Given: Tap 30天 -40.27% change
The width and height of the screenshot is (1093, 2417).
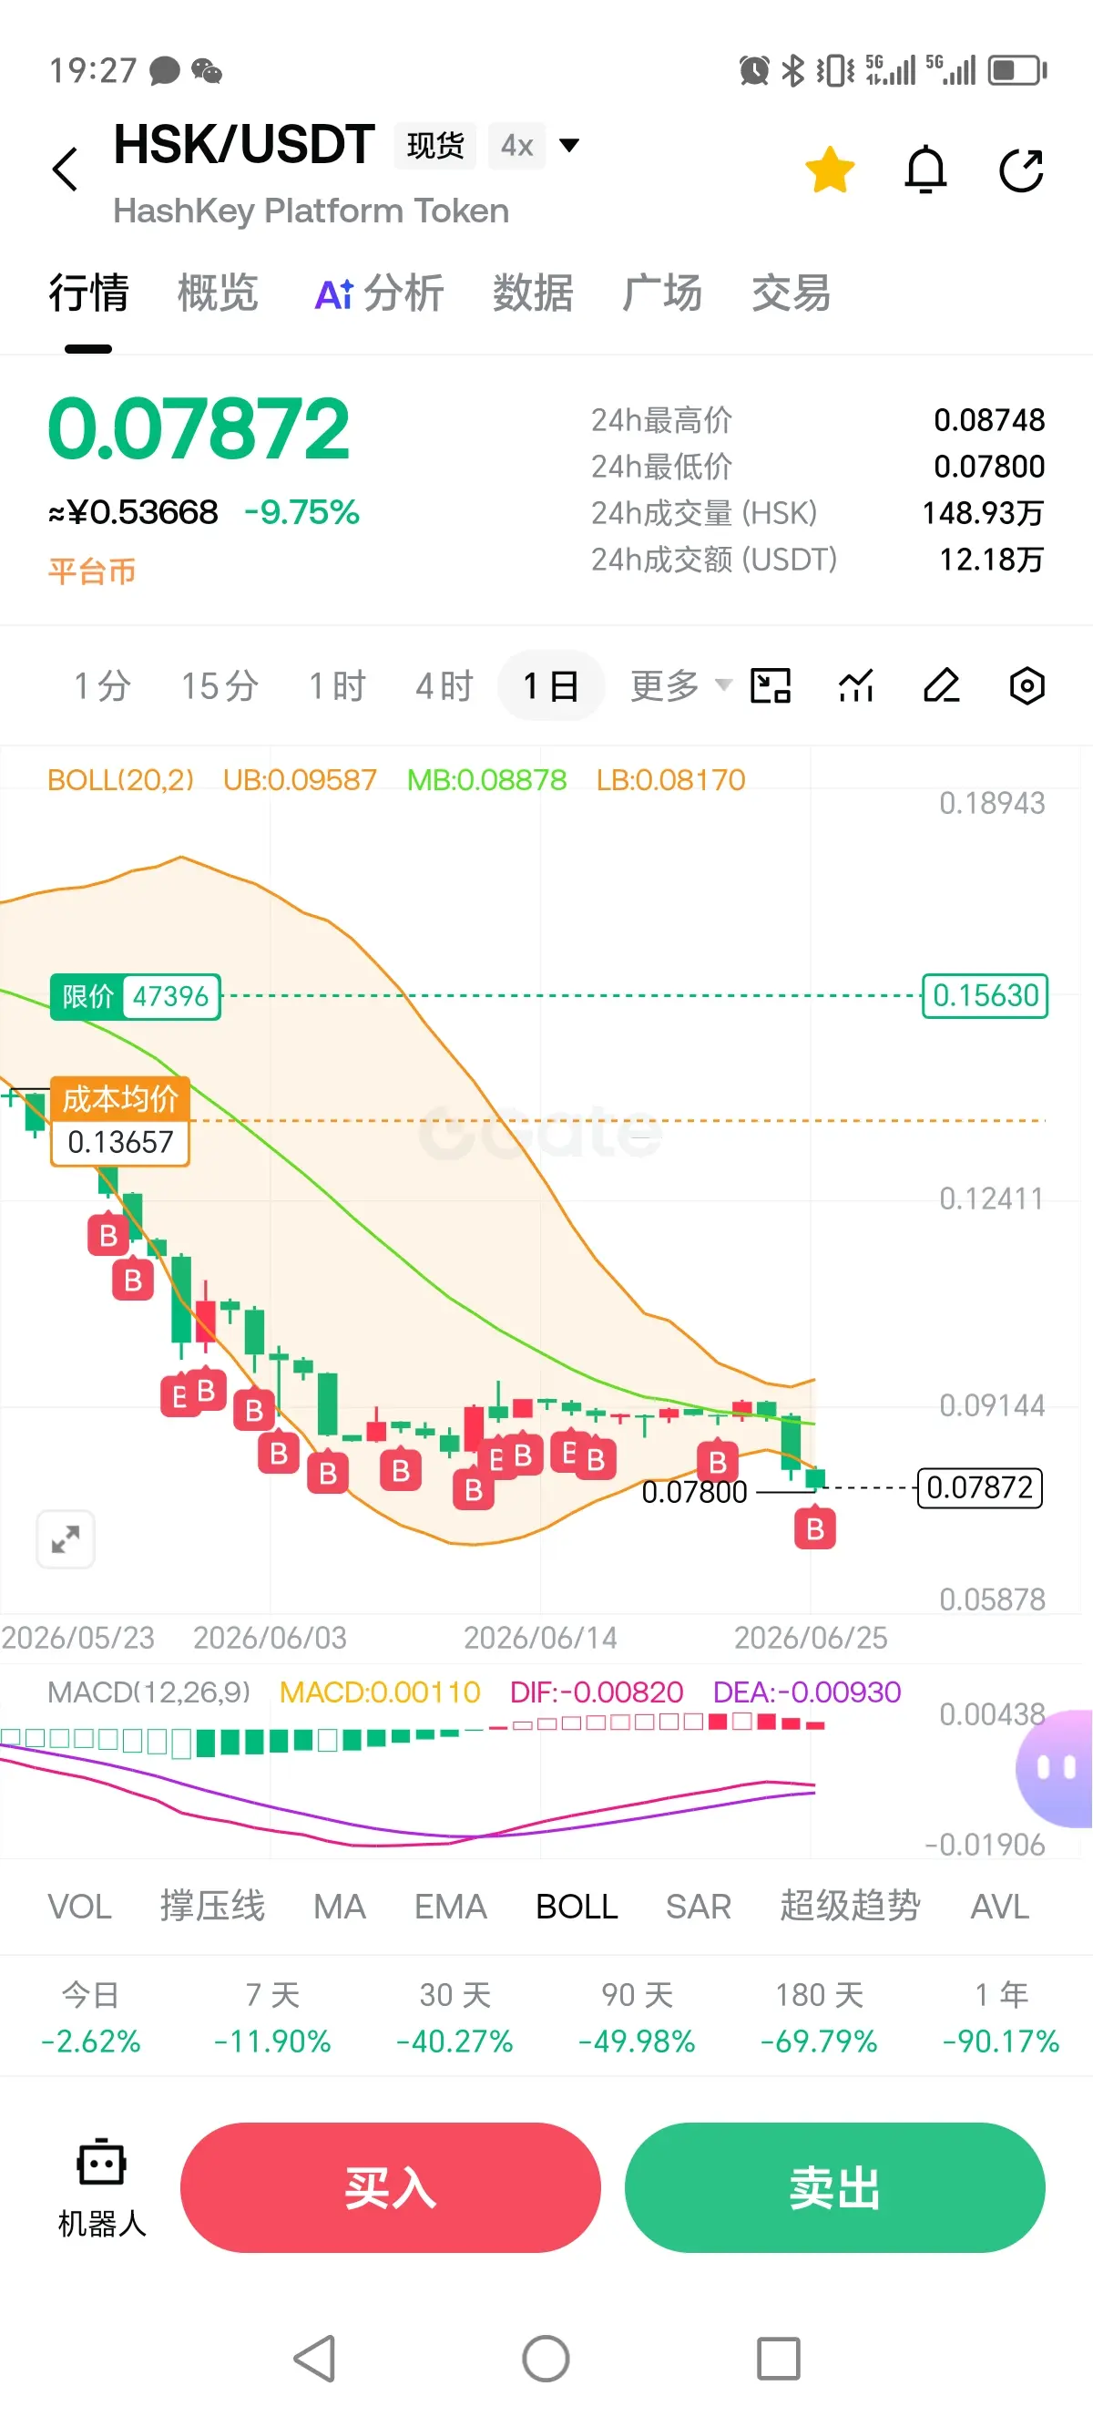Looking at the screenshot, I should 455,2017.
